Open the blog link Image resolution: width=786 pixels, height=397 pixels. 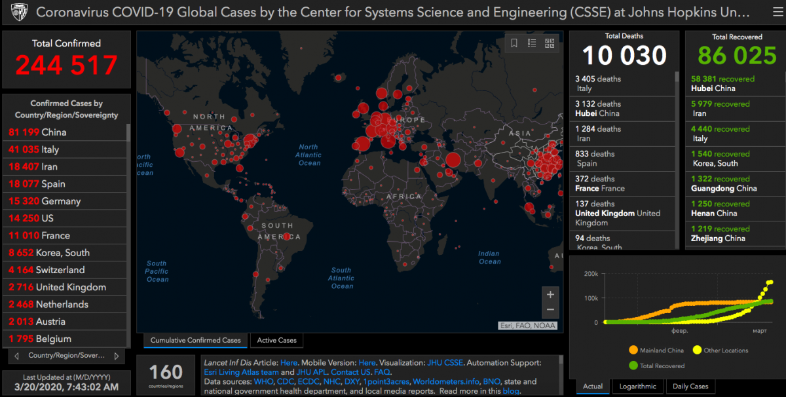(x=511, y=391)
